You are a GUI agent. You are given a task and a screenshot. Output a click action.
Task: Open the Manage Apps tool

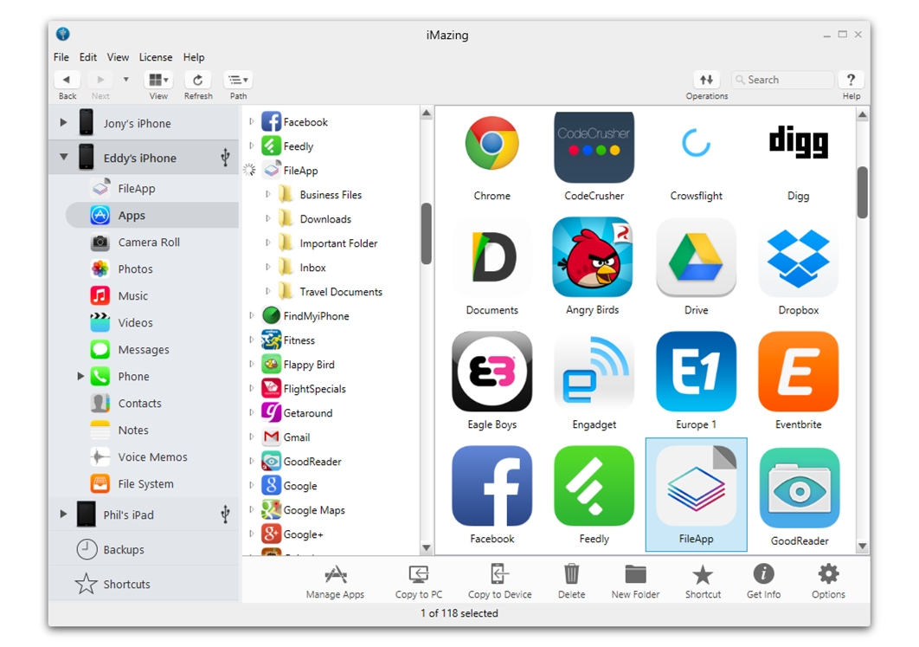(x=335, y=580)
